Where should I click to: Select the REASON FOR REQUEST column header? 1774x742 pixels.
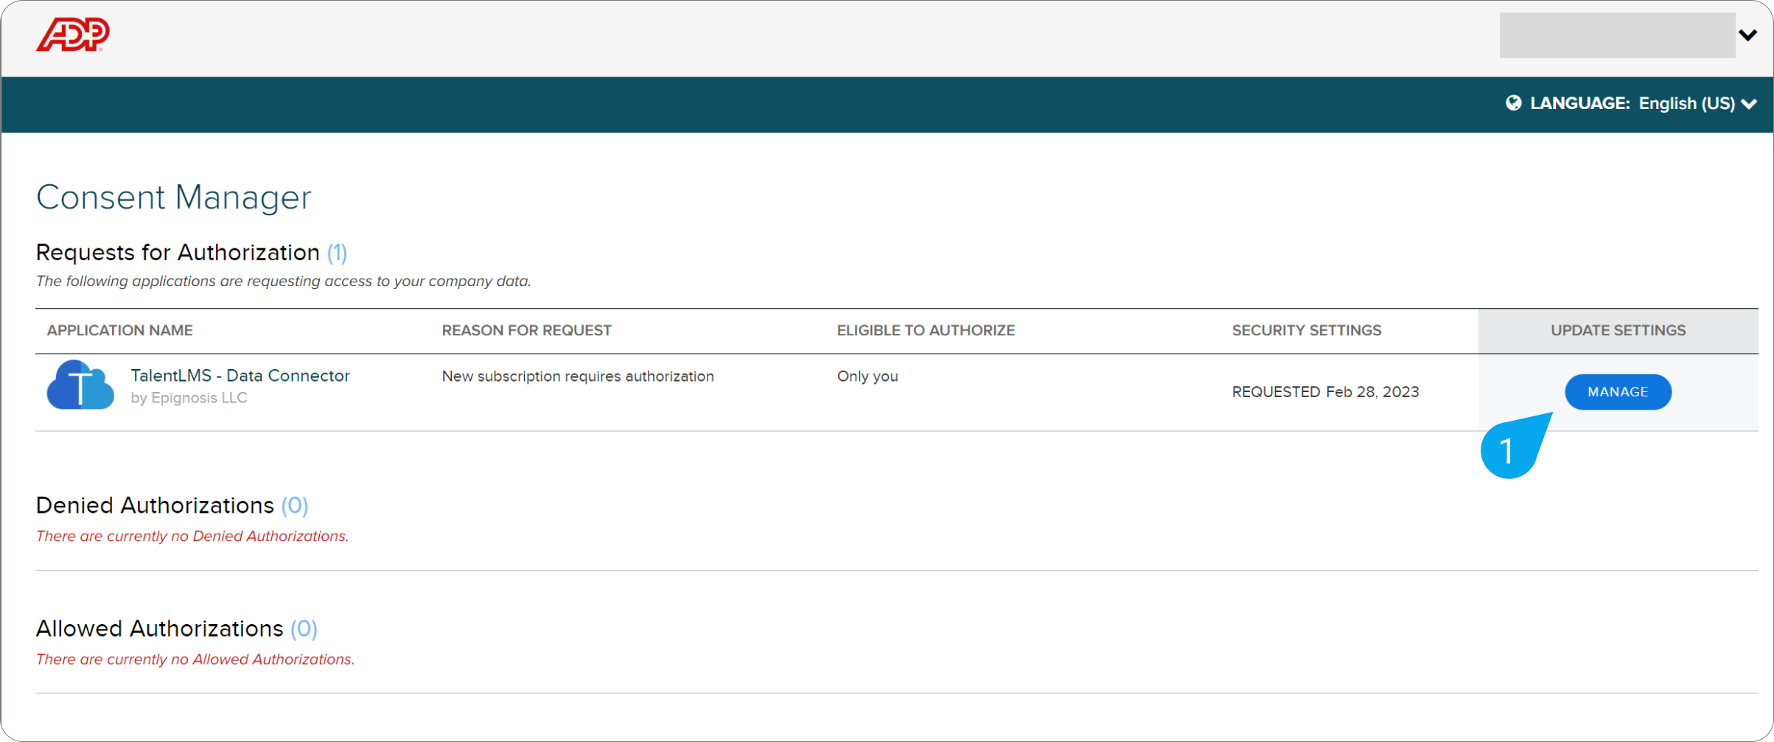(x=526, y=330)
